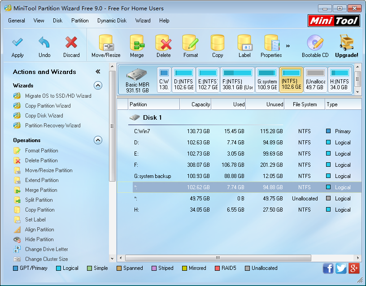Image resolution: width=366 pixels, height=286 pixels.
Task: Click the Undo arrow icon
Action: [x=44, y=42]
